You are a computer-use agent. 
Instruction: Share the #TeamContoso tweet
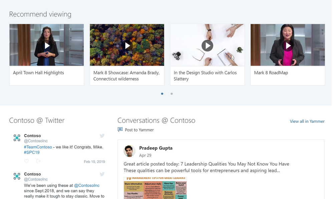(x=38, y=161)
